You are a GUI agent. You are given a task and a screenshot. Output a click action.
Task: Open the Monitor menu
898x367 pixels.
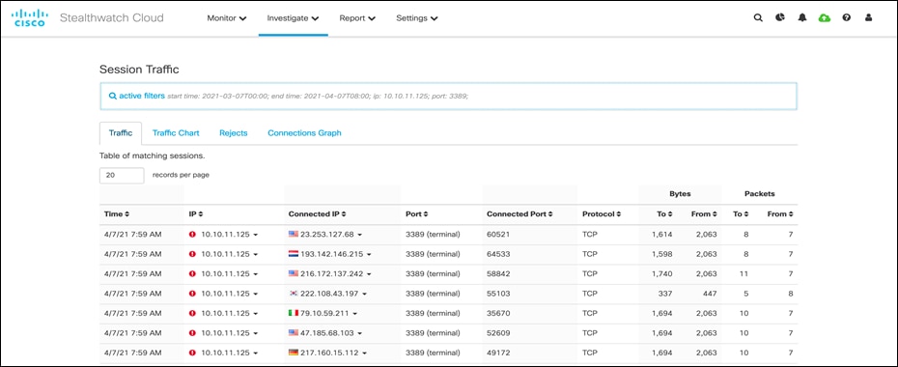click(x=227, y=18)
